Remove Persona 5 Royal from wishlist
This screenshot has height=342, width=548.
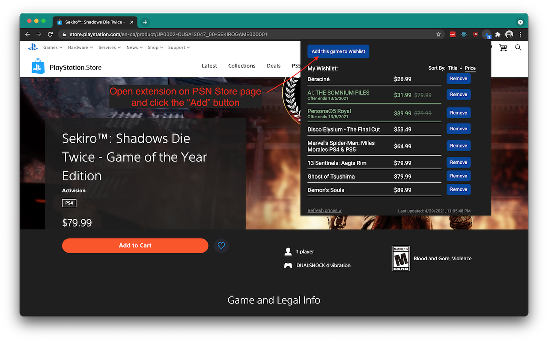pyautogui.click(x=459, y=113)
